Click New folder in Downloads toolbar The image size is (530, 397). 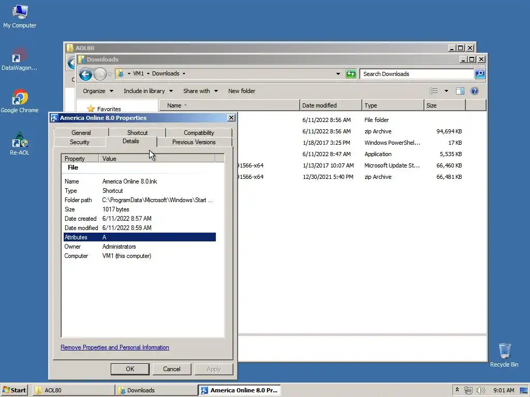pos(241,91)
